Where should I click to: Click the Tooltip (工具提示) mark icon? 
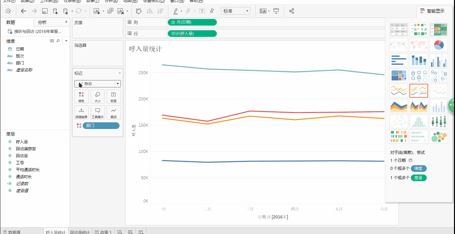98,112
